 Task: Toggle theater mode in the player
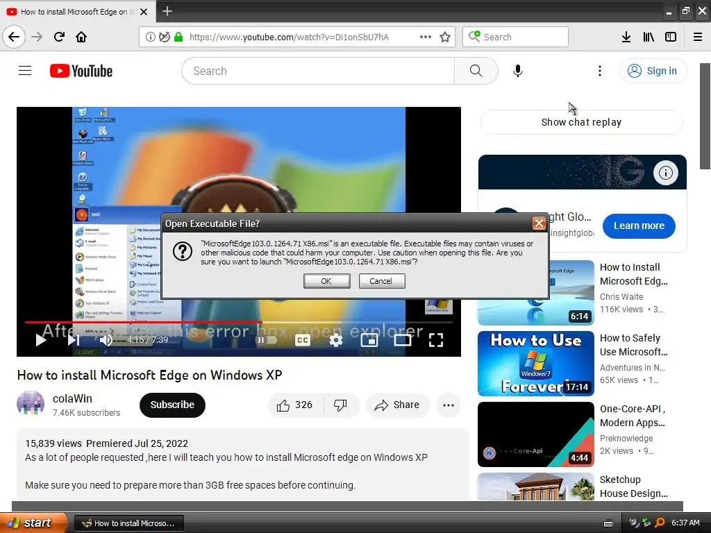point(402,340)
